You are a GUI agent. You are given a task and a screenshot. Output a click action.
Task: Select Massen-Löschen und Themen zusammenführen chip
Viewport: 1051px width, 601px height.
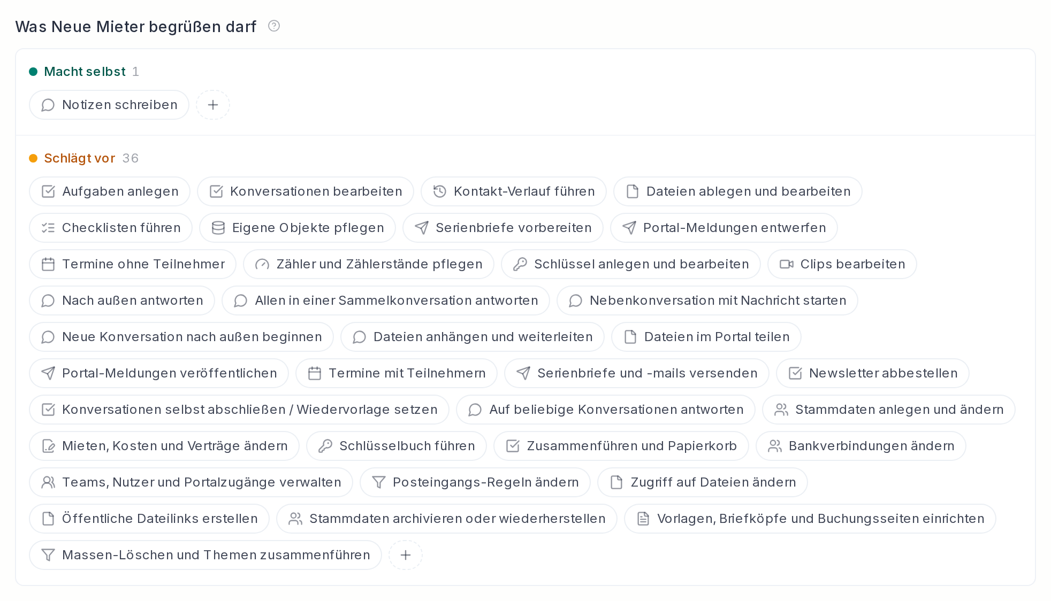coord(205,555)
